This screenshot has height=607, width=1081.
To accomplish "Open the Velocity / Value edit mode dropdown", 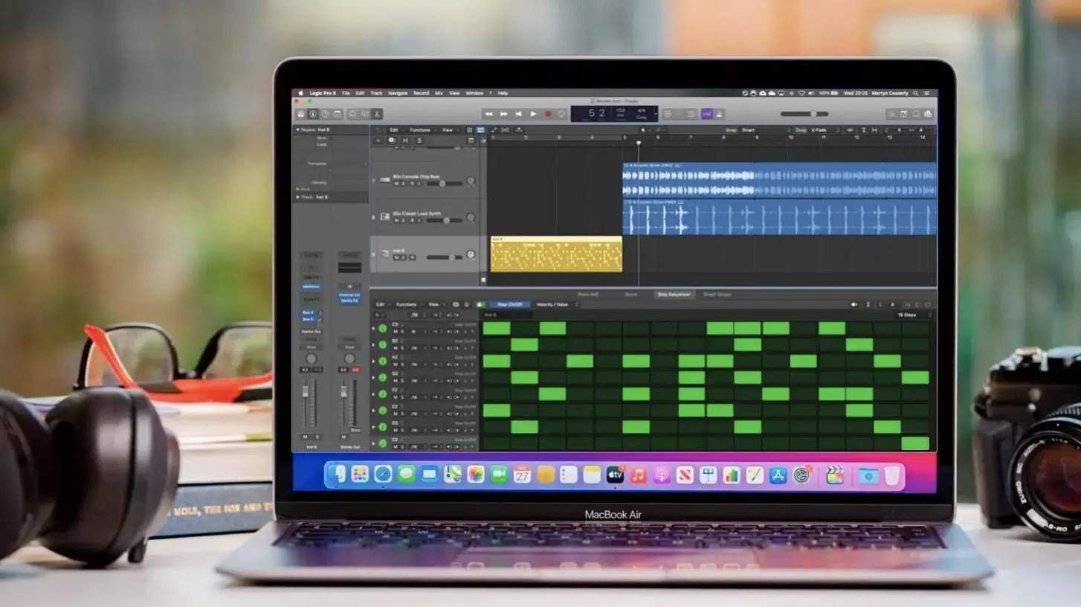I will click(x=558, y=304).
